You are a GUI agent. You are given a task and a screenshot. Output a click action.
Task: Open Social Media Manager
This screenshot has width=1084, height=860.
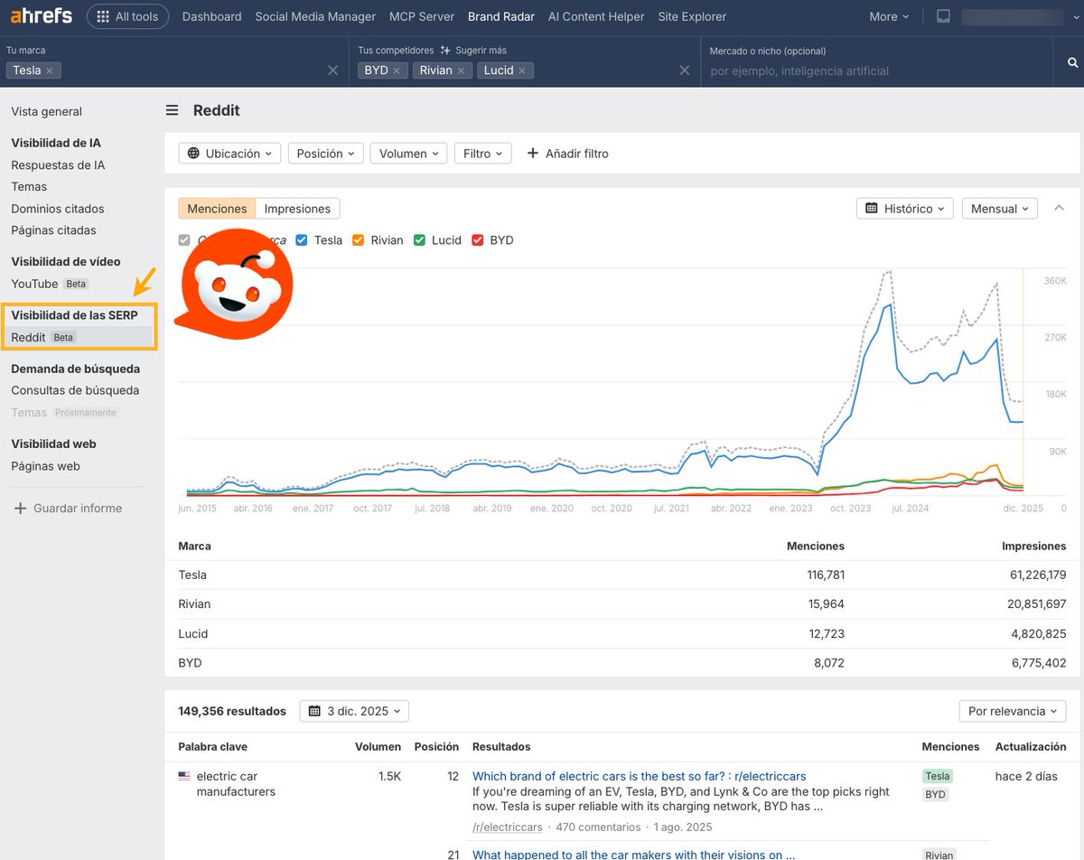point(315,16)
